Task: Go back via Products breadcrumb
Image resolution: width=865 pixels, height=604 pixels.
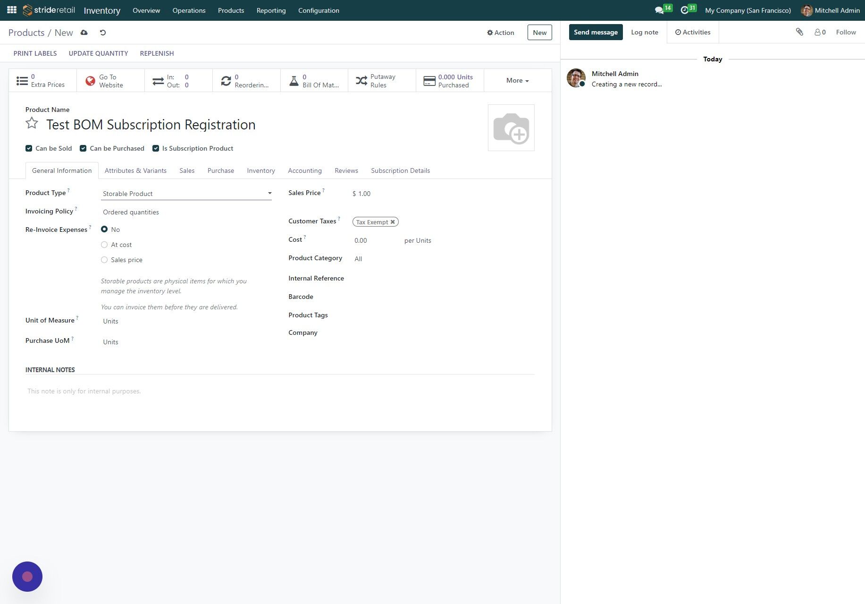Action: pos(26,33)
